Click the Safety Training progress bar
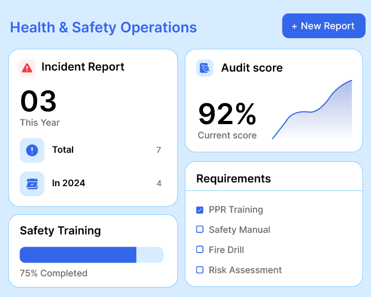 91,255
